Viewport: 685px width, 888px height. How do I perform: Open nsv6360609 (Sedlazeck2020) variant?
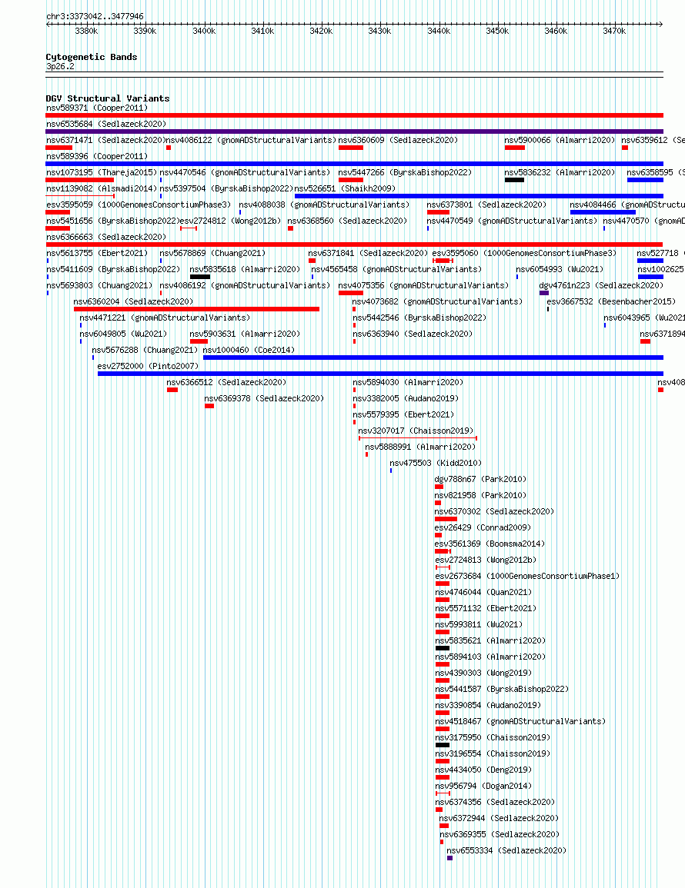pyautogui.click(x=398, y=140)
